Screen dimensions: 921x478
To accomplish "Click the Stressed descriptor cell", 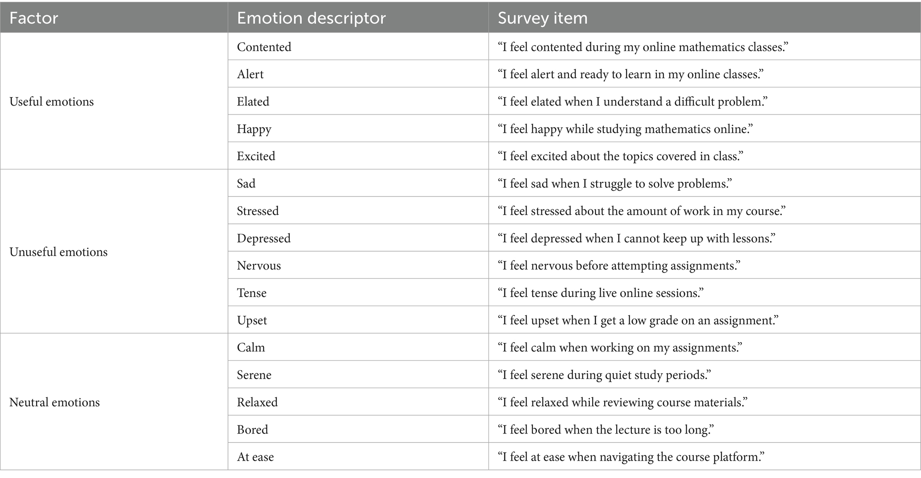I will pyautogui.click(x=258, y=211).
